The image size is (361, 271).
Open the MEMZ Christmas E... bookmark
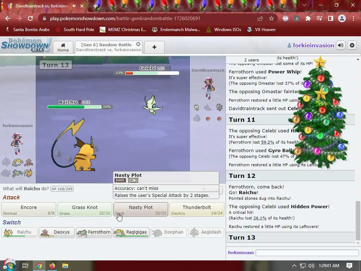[123, 30]
